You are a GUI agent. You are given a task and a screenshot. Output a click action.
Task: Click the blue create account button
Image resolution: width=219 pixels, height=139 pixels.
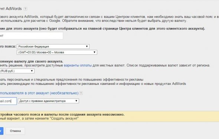click(1, 131)
